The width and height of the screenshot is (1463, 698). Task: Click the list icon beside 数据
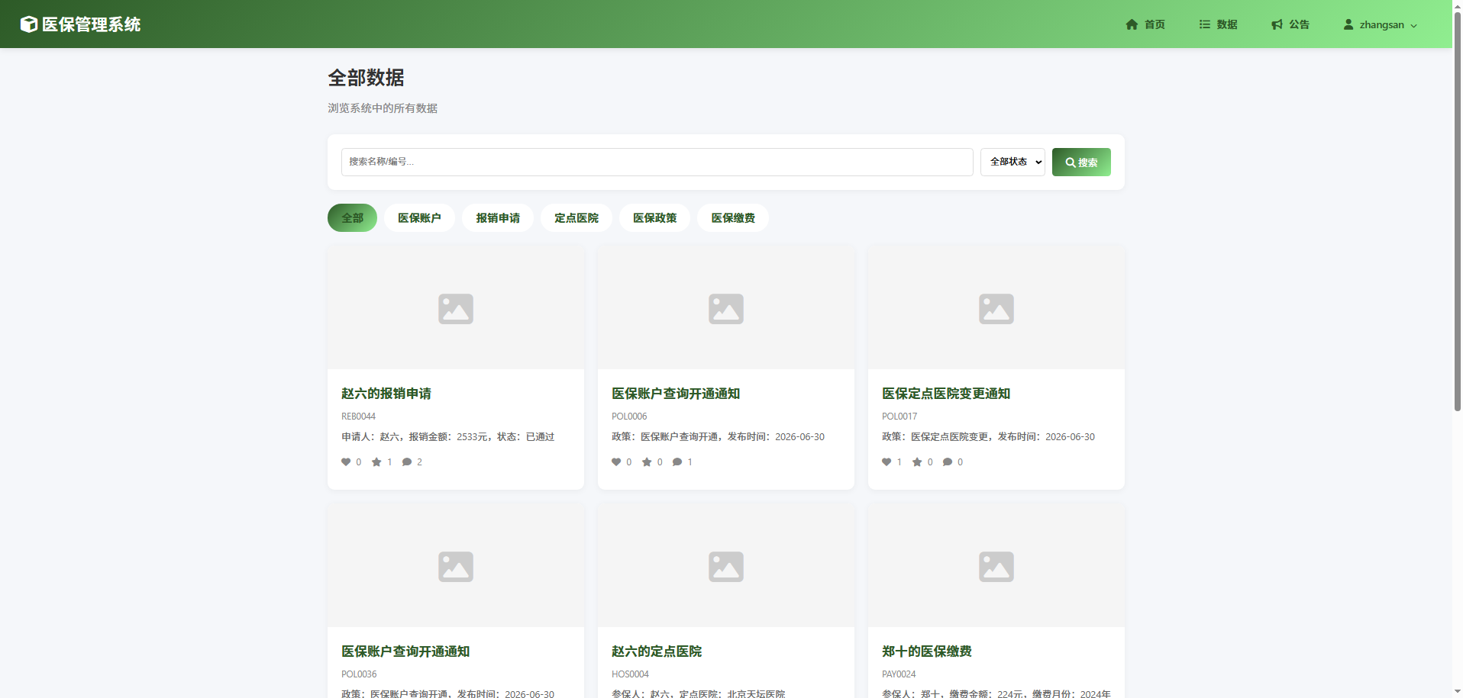(1205, 24)
